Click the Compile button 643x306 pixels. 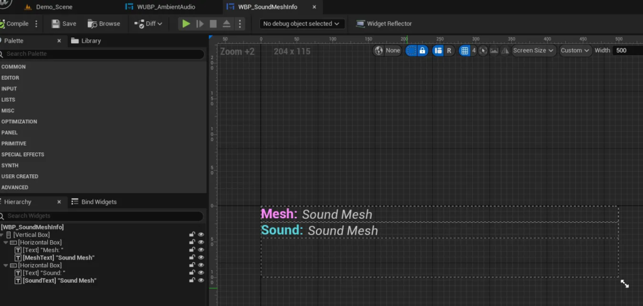[15, 24]
